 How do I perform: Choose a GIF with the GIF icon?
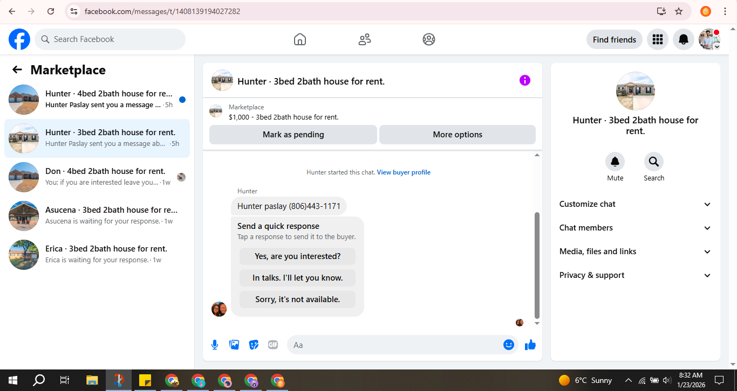[273, 345]
